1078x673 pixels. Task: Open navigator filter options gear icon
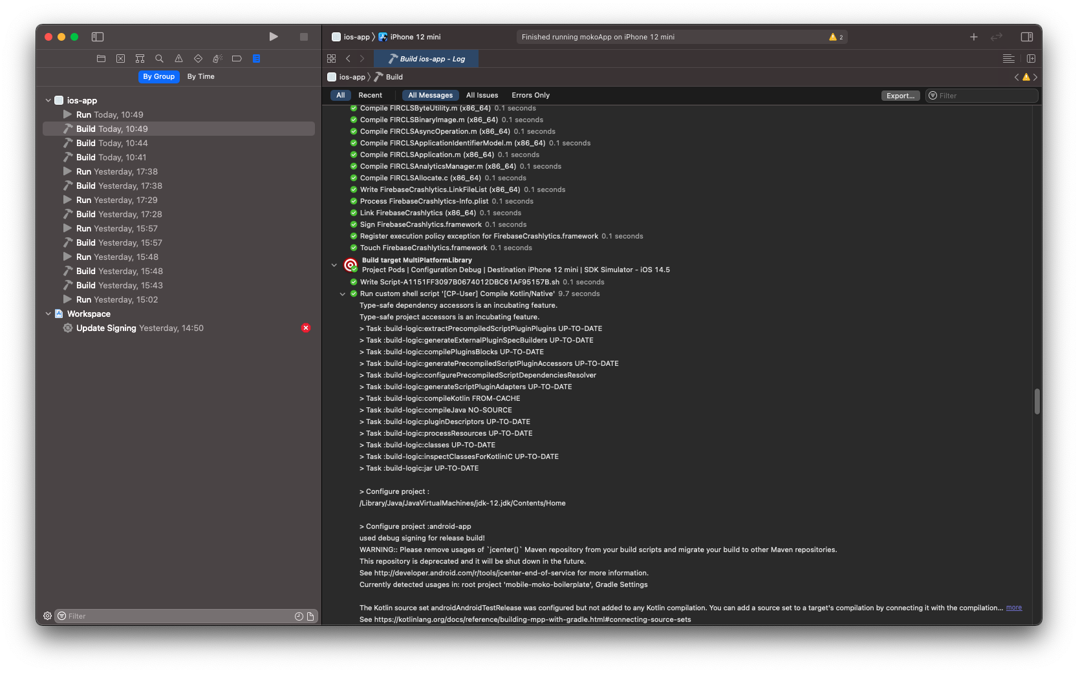click(x=47, y=616)
